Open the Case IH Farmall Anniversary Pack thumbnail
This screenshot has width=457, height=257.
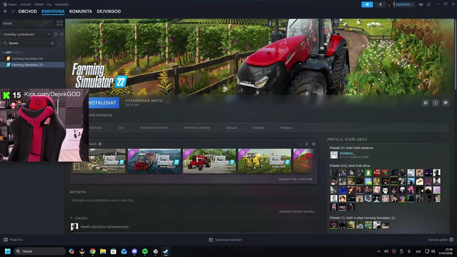pos(210,161)
